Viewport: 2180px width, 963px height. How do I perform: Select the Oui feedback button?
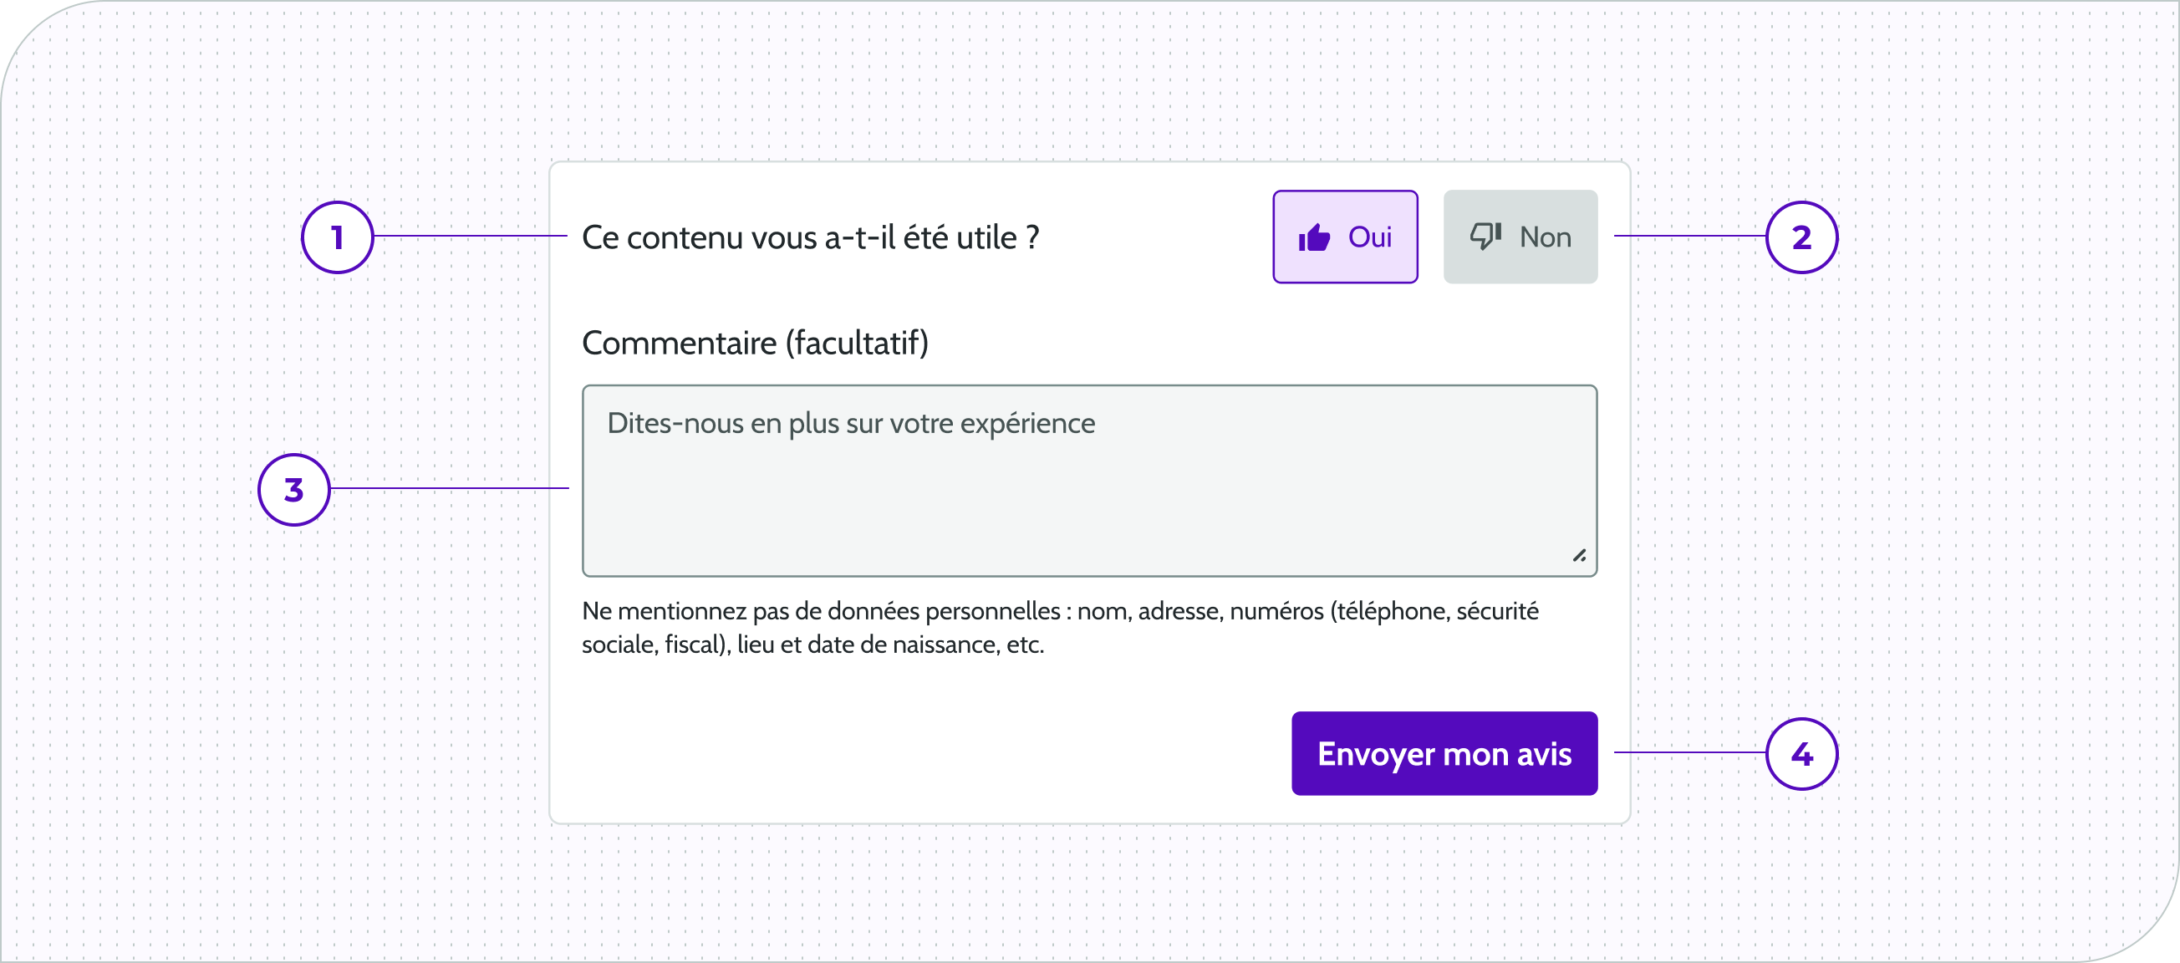click(1345, 237)
